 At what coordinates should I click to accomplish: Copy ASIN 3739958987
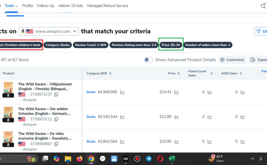[56, 144]
